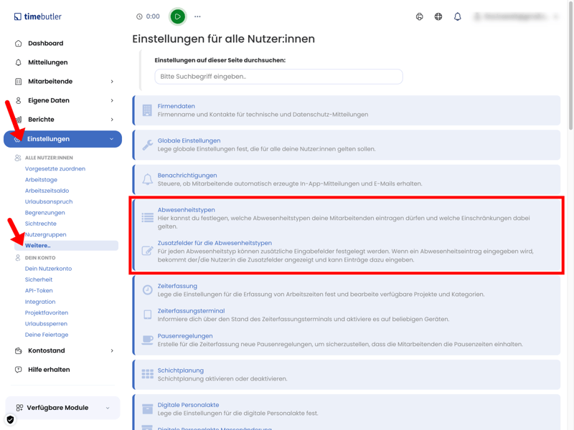Click the printer icon in top bar
This screenshot has width=574, height=430.
[x=420, y=16]
